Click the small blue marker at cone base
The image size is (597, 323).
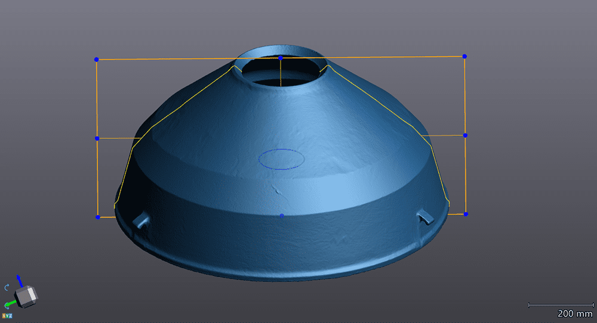[x=282, y=216]
